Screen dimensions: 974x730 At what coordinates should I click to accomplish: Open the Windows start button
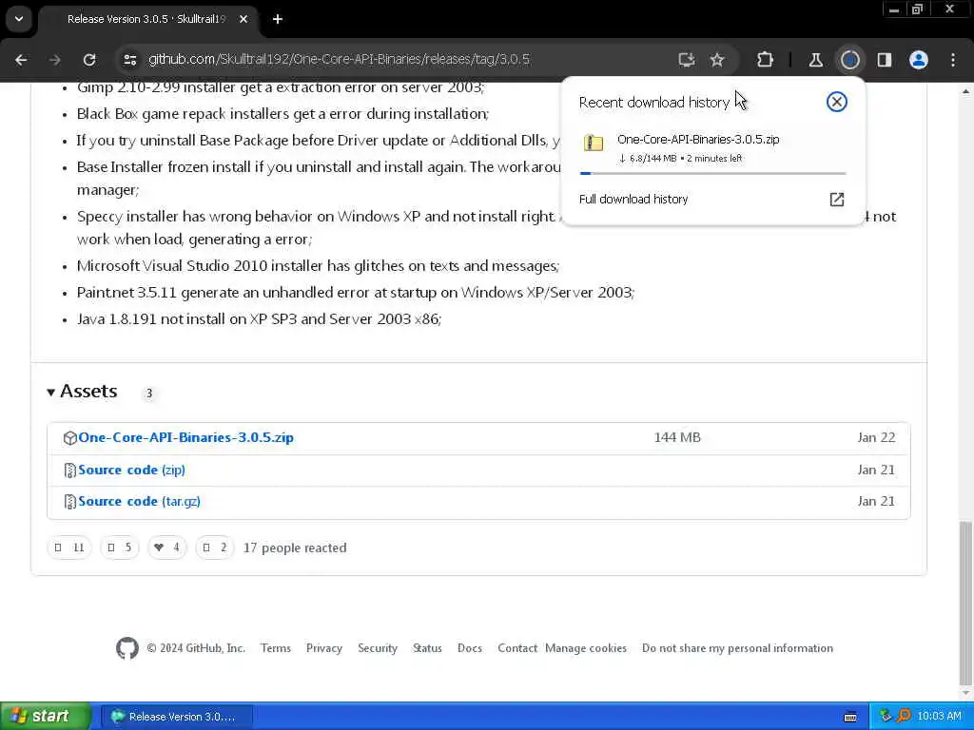pos(46,717)
